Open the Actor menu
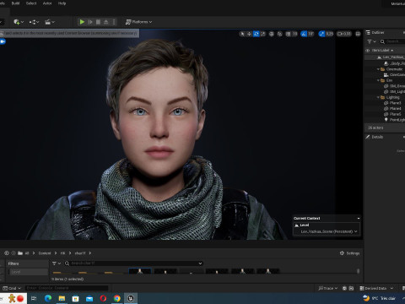Viewport: 405px width, 304px height. click(47, 3)
